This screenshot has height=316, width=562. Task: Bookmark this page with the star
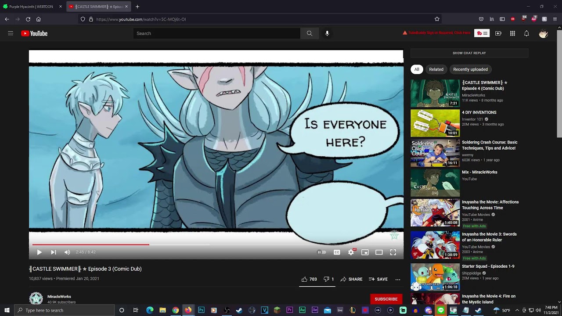[437, 19]
